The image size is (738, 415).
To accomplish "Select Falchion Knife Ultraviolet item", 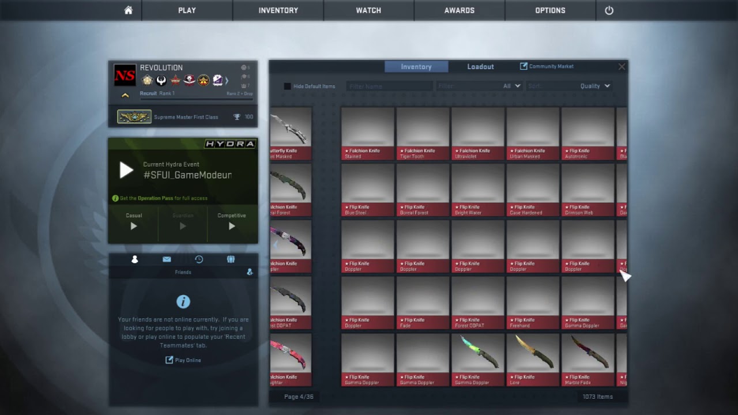I will (x=478, y=133).
